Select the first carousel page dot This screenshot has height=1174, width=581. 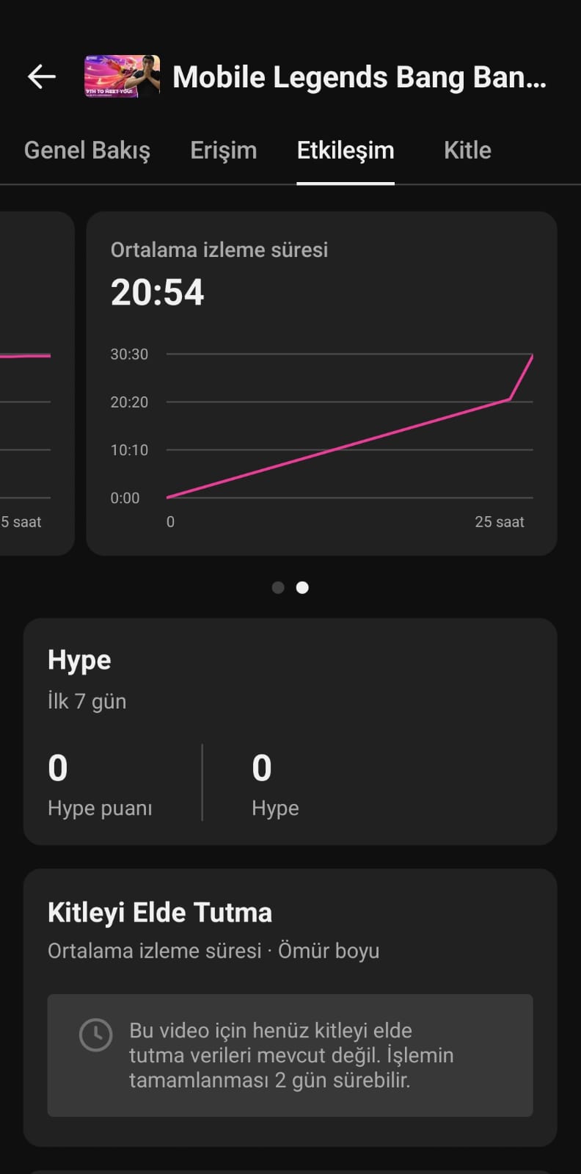pyautogui.click(x=278, y=587)
